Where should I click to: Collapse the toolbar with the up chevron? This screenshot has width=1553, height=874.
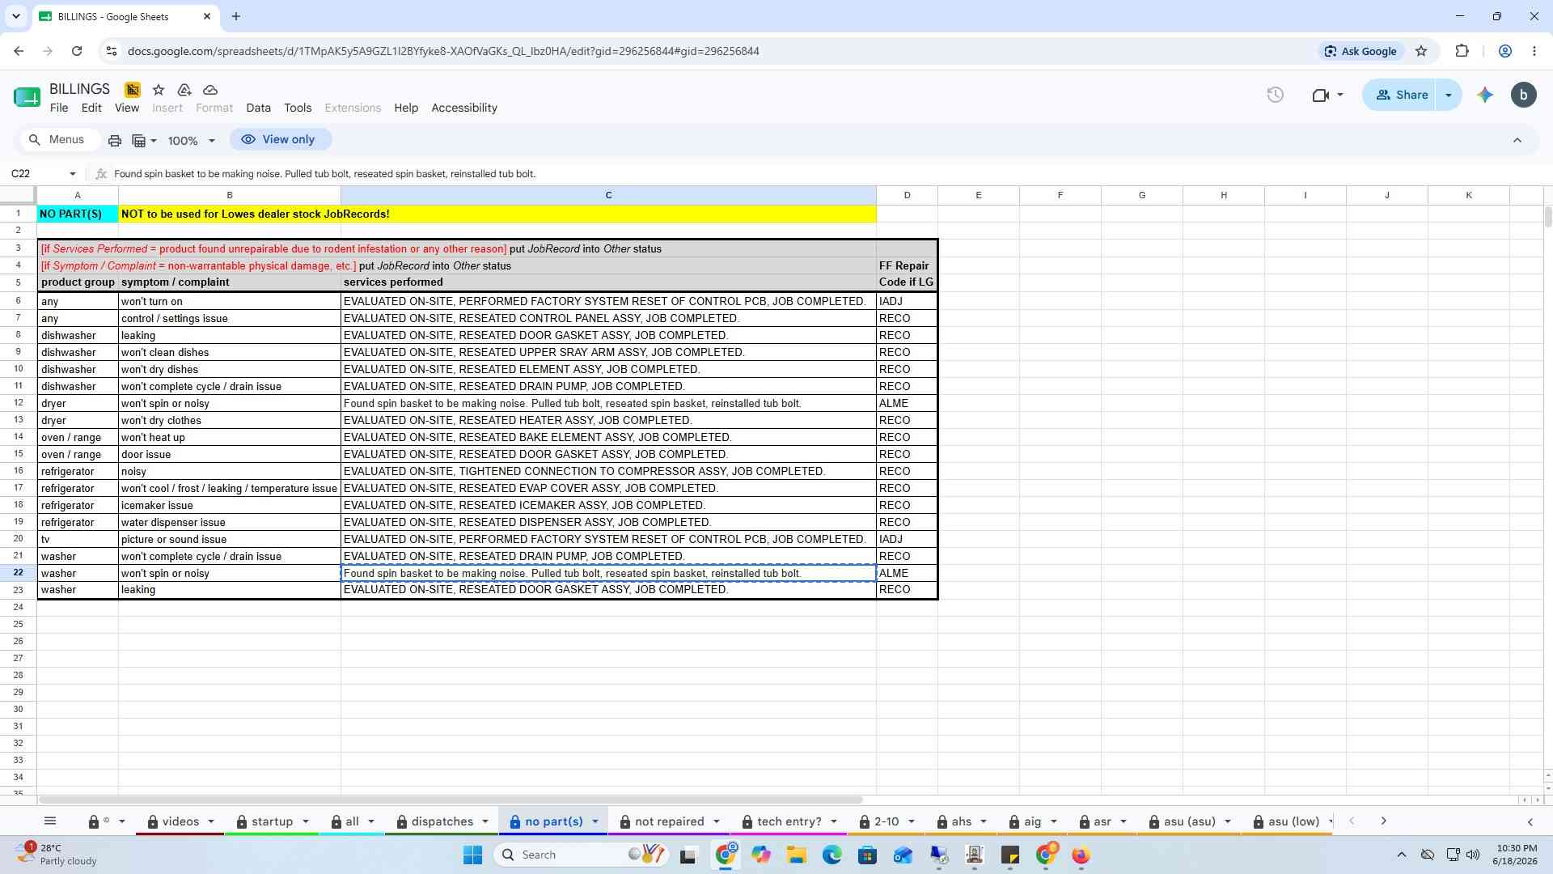(x=1517, y=140)
